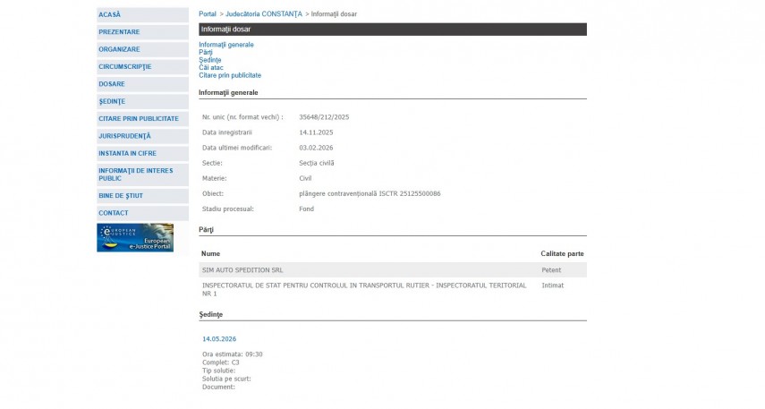Jump to Căi atac anchor link

pyautogui.click(x=211, y=67)
